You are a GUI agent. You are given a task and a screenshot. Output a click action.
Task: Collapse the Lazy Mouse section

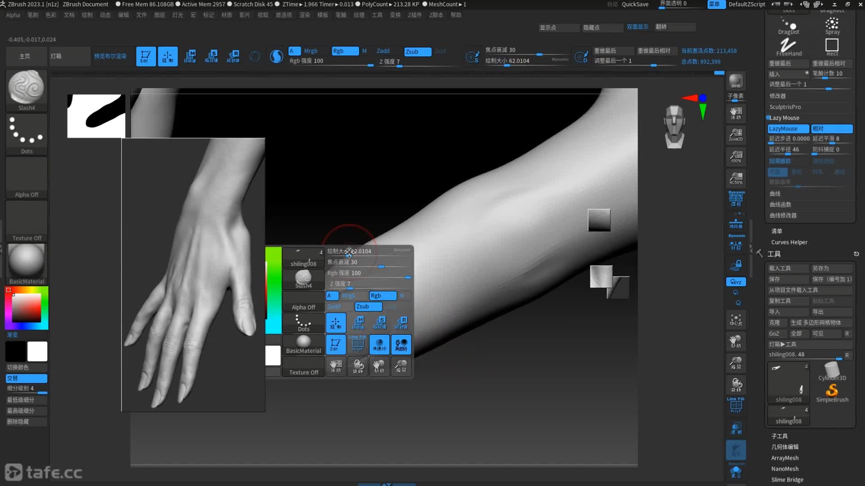pos(784,117)
